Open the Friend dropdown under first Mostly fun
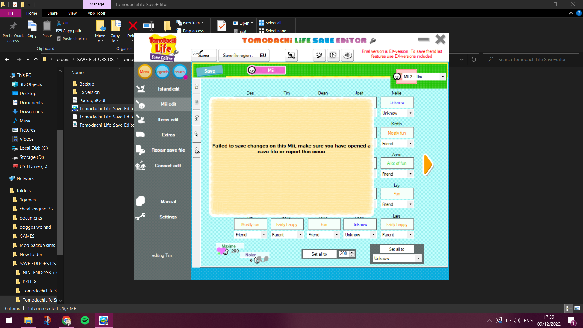Viewport: 583px width, 328px height. [264, 235]
